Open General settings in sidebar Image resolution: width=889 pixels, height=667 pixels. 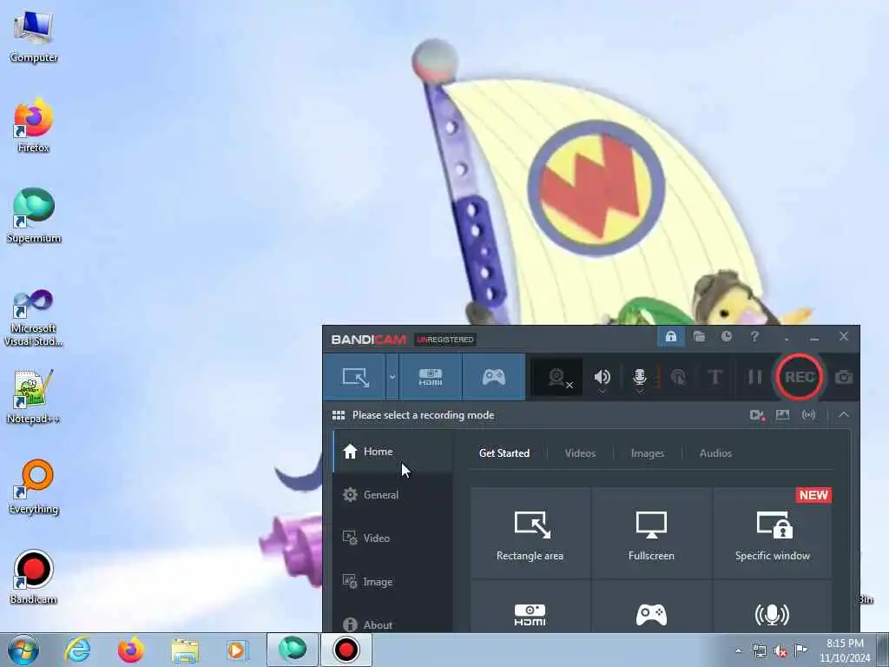[392, 494]
